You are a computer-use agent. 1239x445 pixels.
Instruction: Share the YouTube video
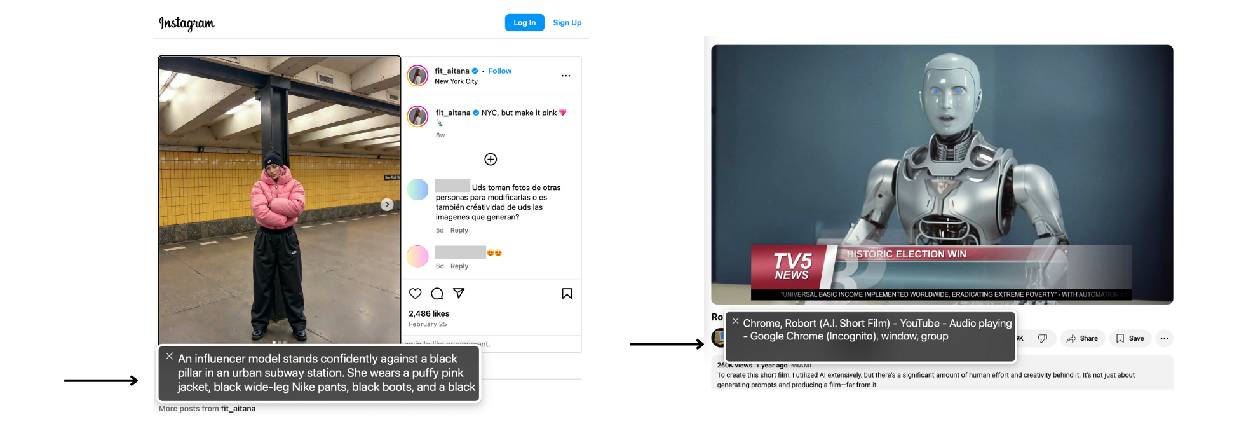click(1082, 338)
